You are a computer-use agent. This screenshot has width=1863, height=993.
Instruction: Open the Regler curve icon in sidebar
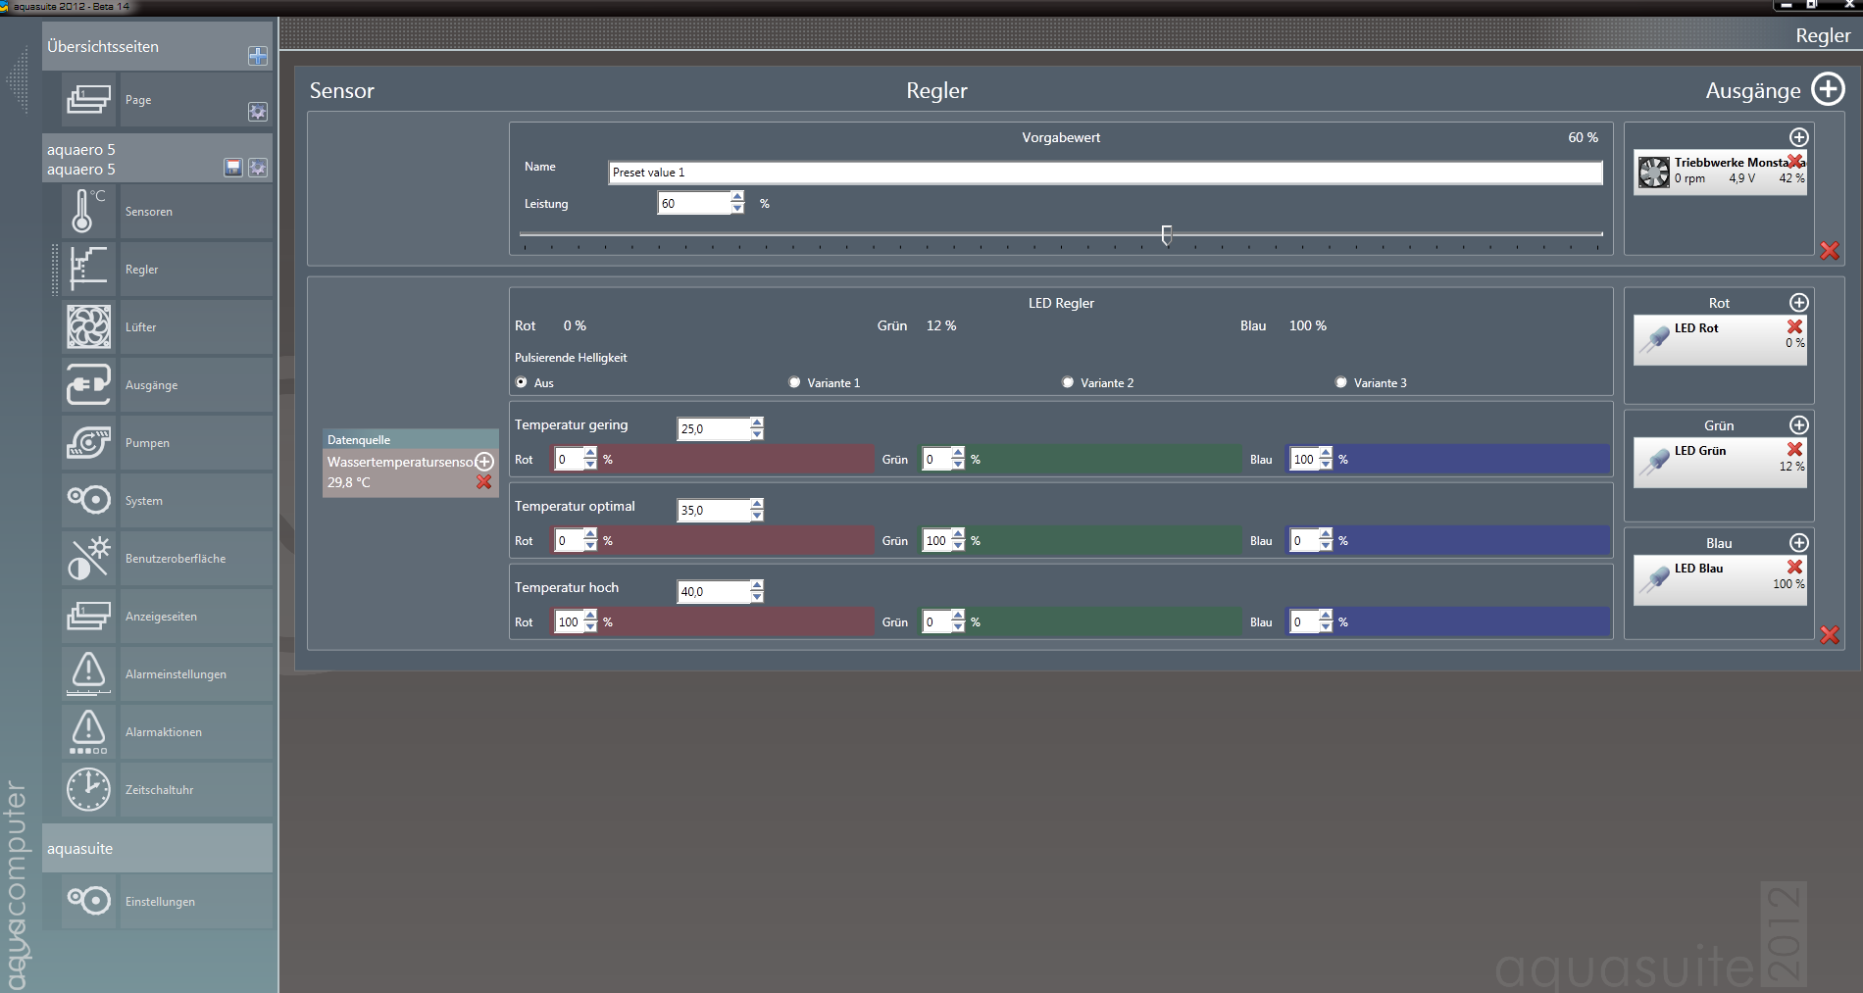pyautogui.click(x=88, y=269)
